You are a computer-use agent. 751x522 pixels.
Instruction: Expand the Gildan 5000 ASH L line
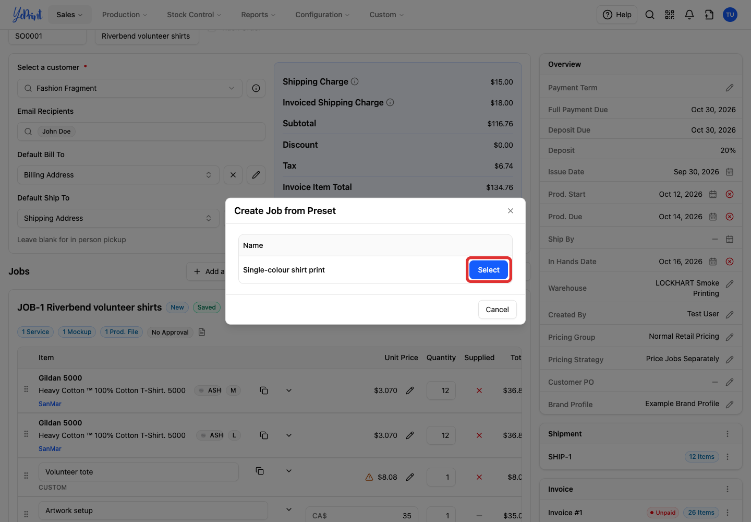coord(289,435)
